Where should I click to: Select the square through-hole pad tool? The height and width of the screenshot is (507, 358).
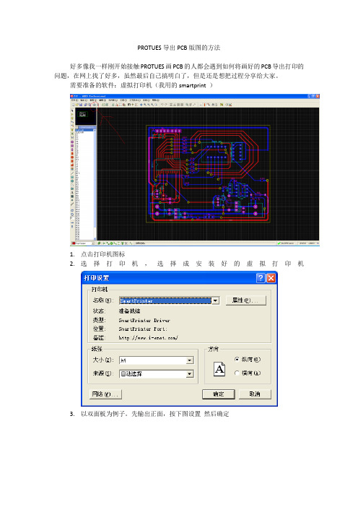(72, 146)
